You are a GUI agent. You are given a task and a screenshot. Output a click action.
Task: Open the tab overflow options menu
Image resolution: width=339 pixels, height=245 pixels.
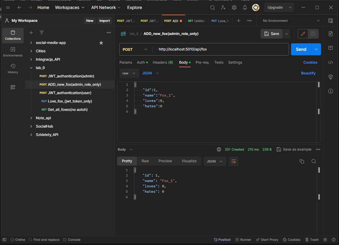click(249, 21)
